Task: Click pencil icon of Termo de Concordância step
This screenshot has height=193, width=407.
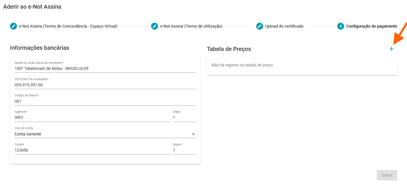Action: pyautogui.click(x=13, y=26)
